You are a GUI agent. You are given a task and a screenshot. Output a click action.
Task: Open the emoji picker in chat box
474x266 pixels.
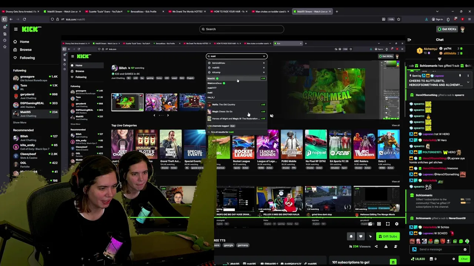point(465,249)
